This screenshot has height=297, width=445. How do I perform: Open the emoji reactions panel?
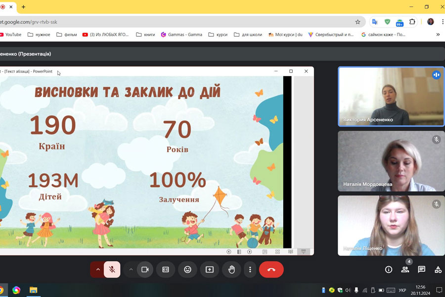187,269
